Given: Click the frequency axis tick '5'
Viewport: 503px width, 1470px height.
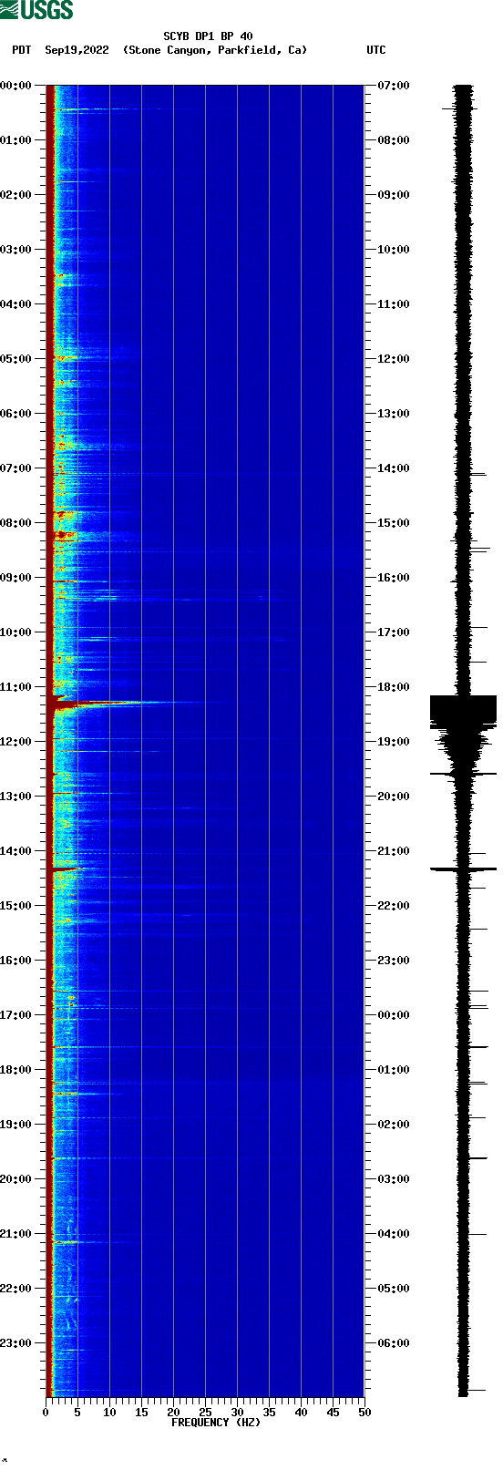Looking at the screenshot, I should [77, 1413].
